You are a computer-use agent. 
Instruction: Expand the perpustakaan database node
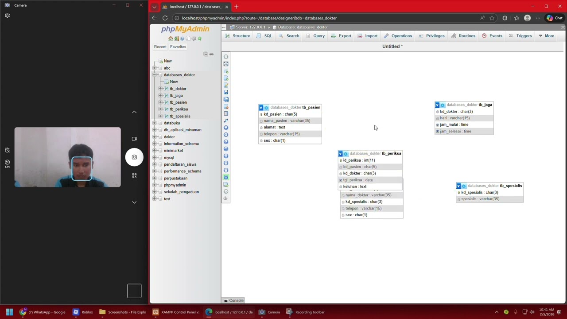155,178
